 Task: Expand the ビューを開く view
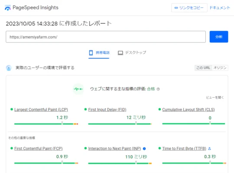(x=215, y=97)
